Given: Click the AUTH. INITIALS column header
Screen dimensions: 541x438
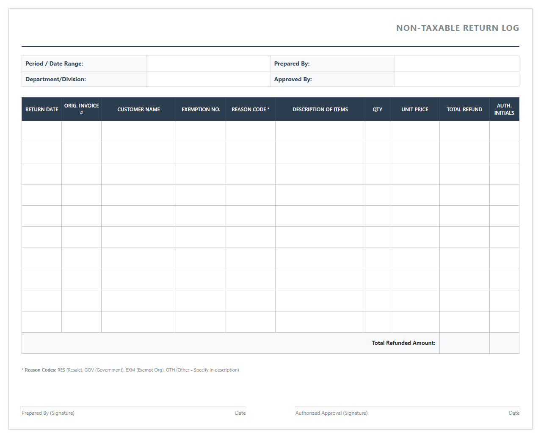Looking at the screenshot, I should click(504, 109).
